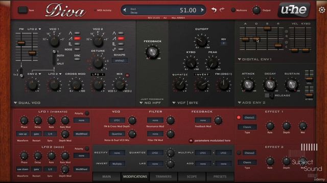Open the LFO 2 saw down waveform selector

click(x=22, y=169)
